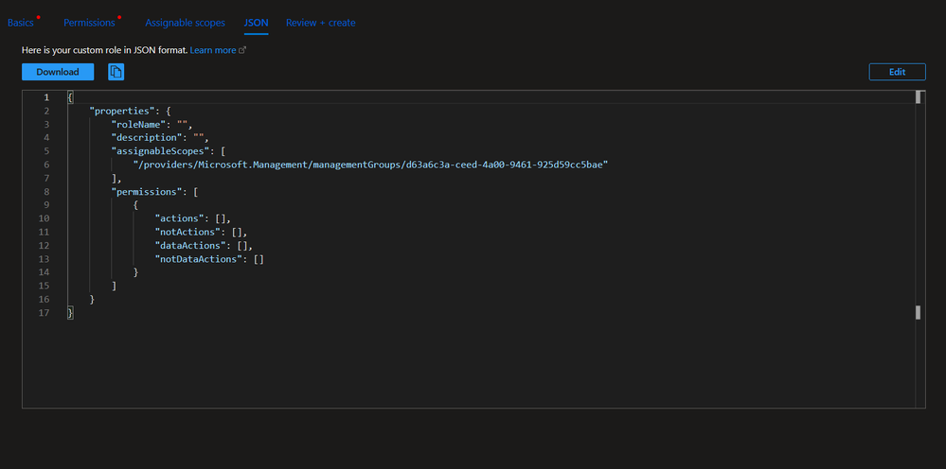
Task: Open the Permissions tab
Action: pos(89,22)
